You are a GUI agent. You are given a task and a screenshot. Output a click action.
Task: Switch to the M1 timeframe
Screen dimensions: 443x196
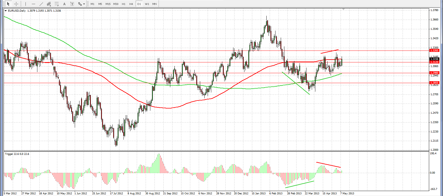92,4
